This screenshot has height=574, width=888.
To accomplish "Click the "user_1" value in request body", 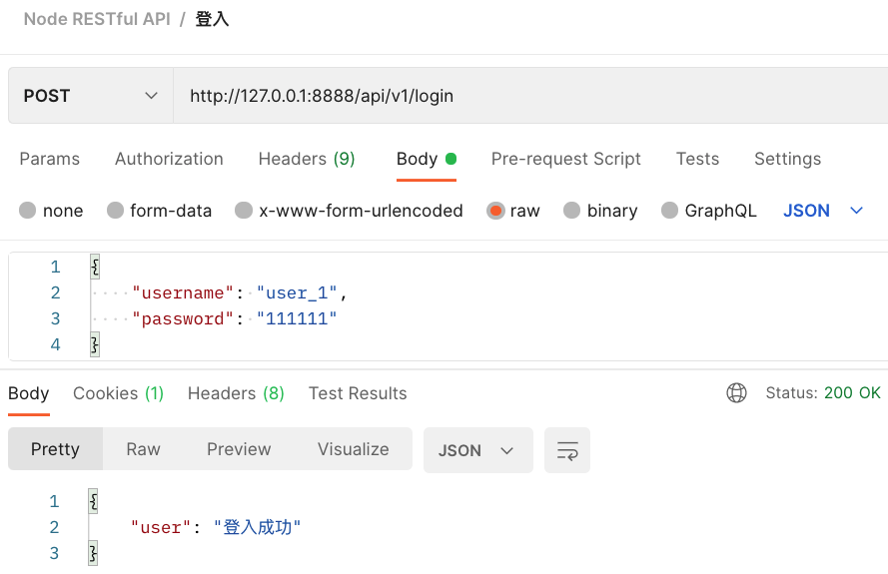I will click(297, 293).
